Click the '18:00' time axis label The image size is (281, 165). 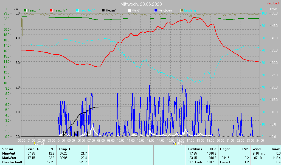(x=200, y=141)
